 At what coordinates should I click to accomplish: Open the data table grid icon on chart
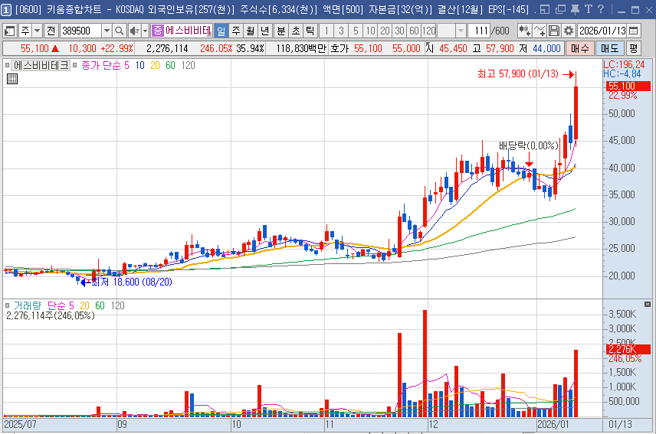12,79
